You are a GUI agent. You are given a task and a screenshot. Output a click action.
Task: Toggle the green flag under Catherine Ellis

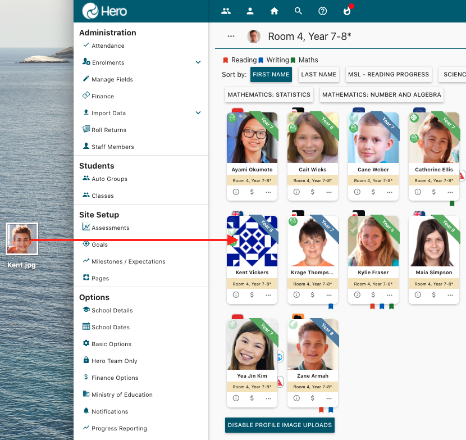click(452, 204)
